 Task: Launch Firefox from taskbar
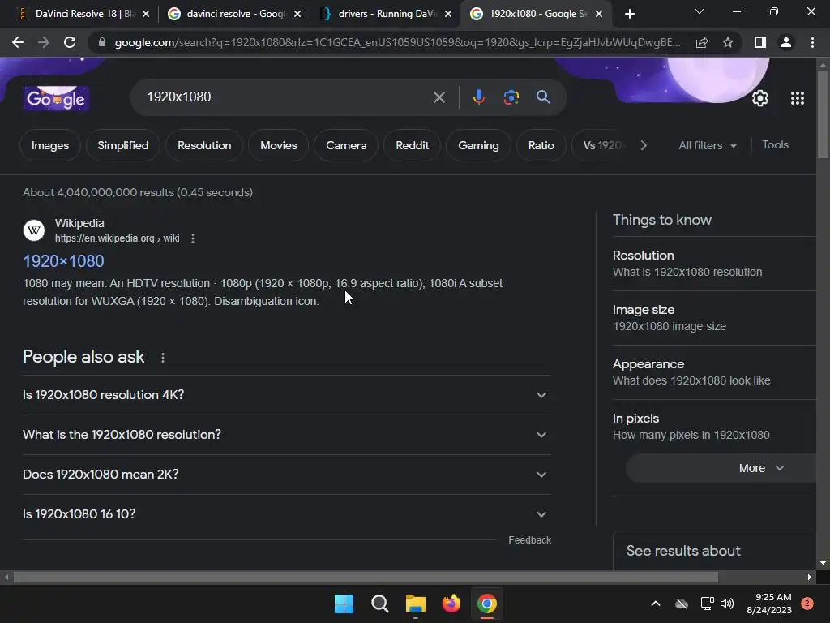coord(451,604)
